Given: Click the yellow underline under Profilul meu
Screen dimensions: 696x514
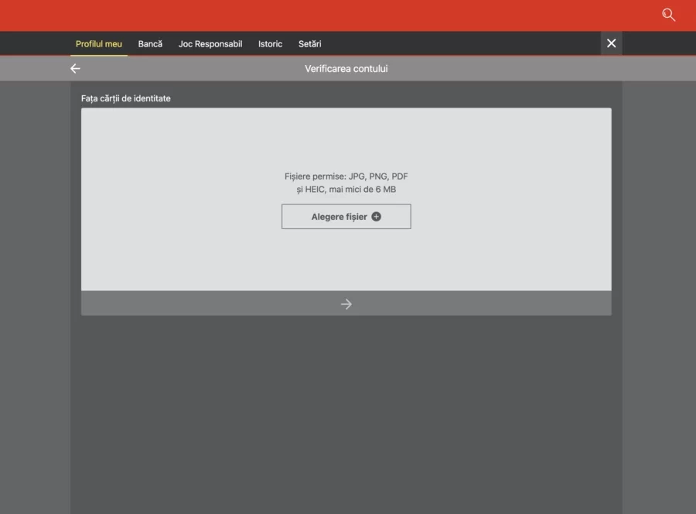Looking at the screenshot, I should pos(98,55).
